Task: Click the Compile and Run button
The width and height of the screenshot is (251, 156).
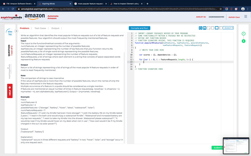Action: pyautogui.click(x=139, y=28)
